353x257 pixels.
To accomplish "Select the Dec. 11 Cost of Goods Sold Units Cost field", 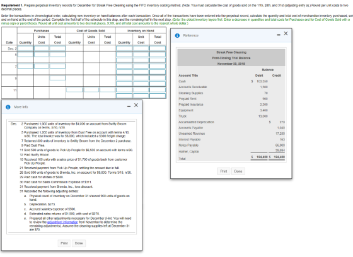I will [91, 90].
